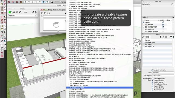
Task: Select the Zoom Extents tool
Action: point(2,41)
